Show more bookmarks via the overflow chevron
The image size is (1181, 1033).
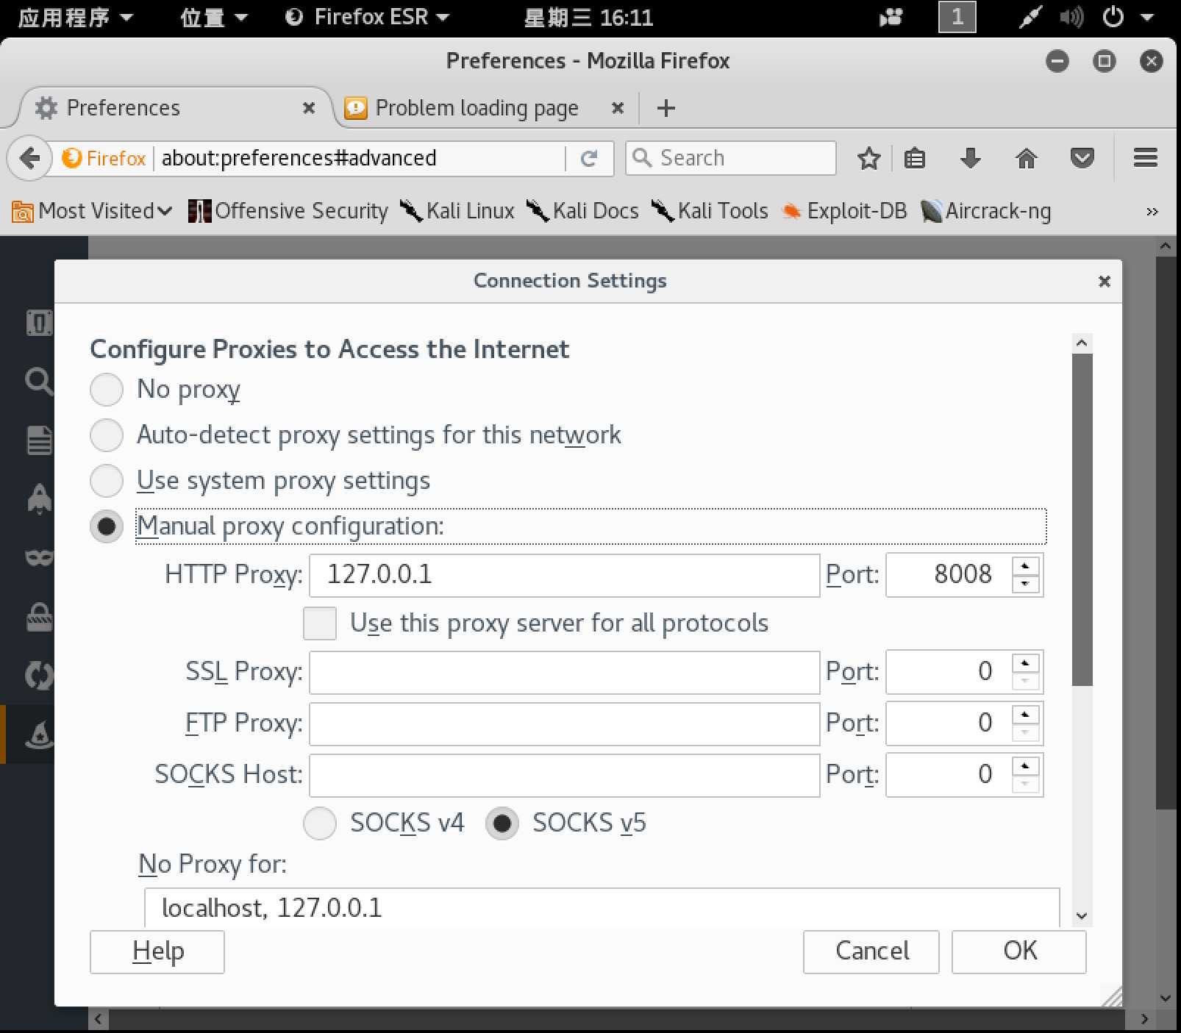(1152, 212)
